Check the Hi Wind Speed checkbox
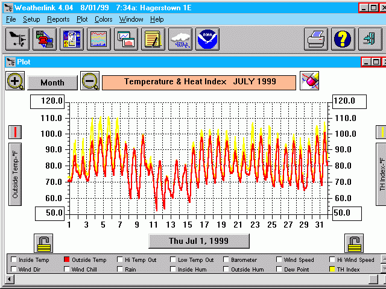386x289 pixels. coord(332,259)
